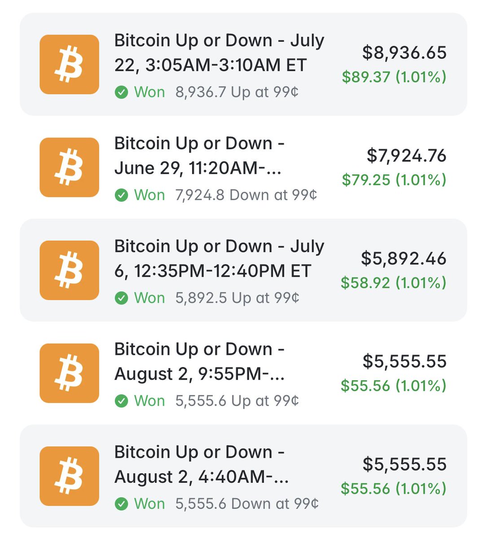
Task: Click Won checkmark on August 2, 4:40AM bet
Action: click(121, 504)
